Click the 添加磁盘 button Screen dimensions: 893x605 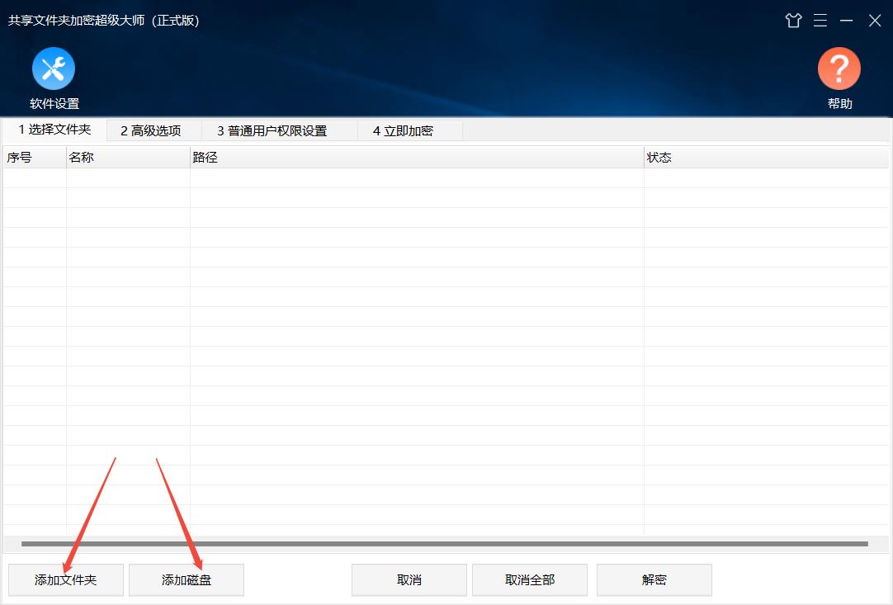click(187, 580)
